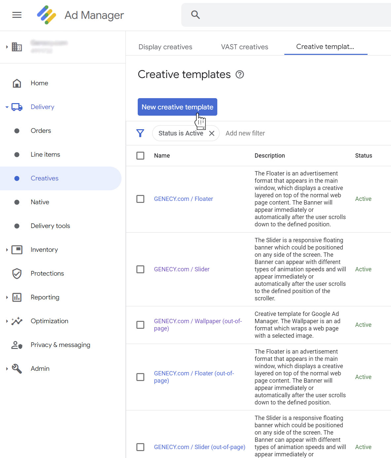Select the Delivery truck icon in sidebar
Viewport: 391px width, 458px height.
[x=17, y=107]
